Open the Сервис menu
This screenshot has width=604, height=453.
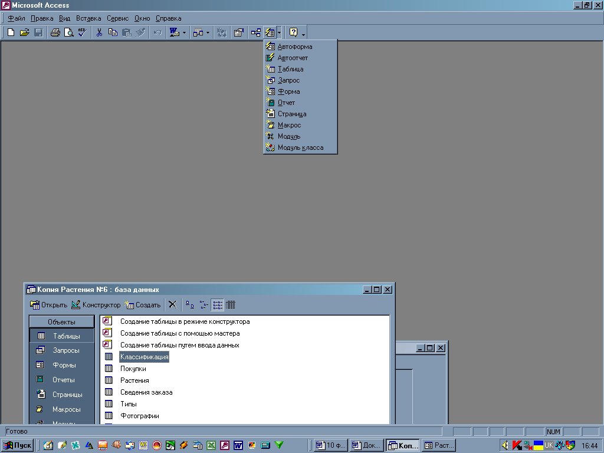118,18
